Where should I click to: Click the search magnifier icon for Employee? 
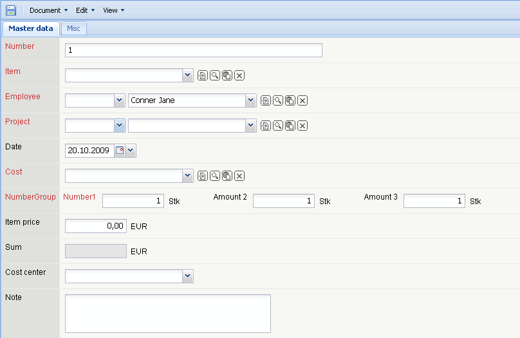tap(278, 100)
